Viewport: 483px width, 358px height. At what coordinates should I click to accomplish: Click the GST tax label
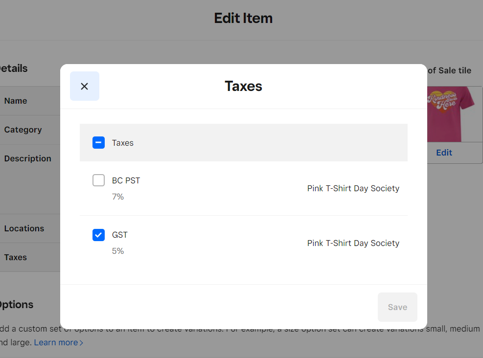pyautogui.click(x=120, y=235)
